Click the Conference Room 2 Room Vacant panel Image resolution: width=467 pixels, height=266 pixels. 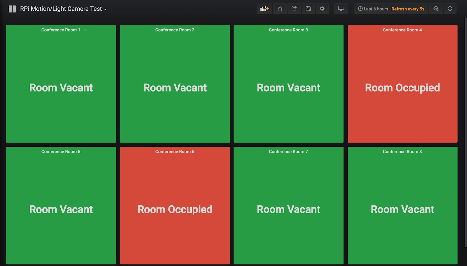click(x=175, y=88)
